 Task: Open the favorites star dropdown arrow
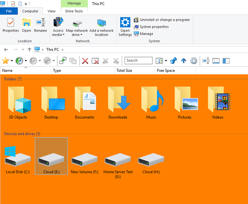tap(11, 61)
